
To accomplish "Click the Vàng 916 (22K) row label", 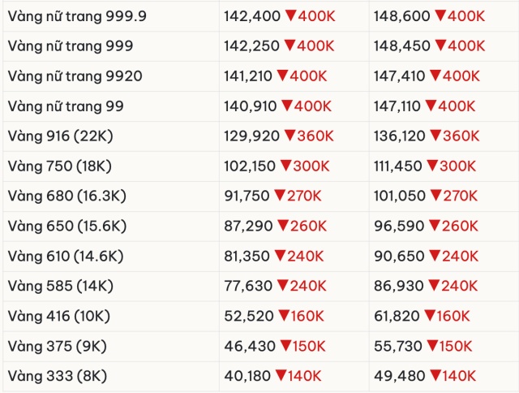I will click(59, 136).
